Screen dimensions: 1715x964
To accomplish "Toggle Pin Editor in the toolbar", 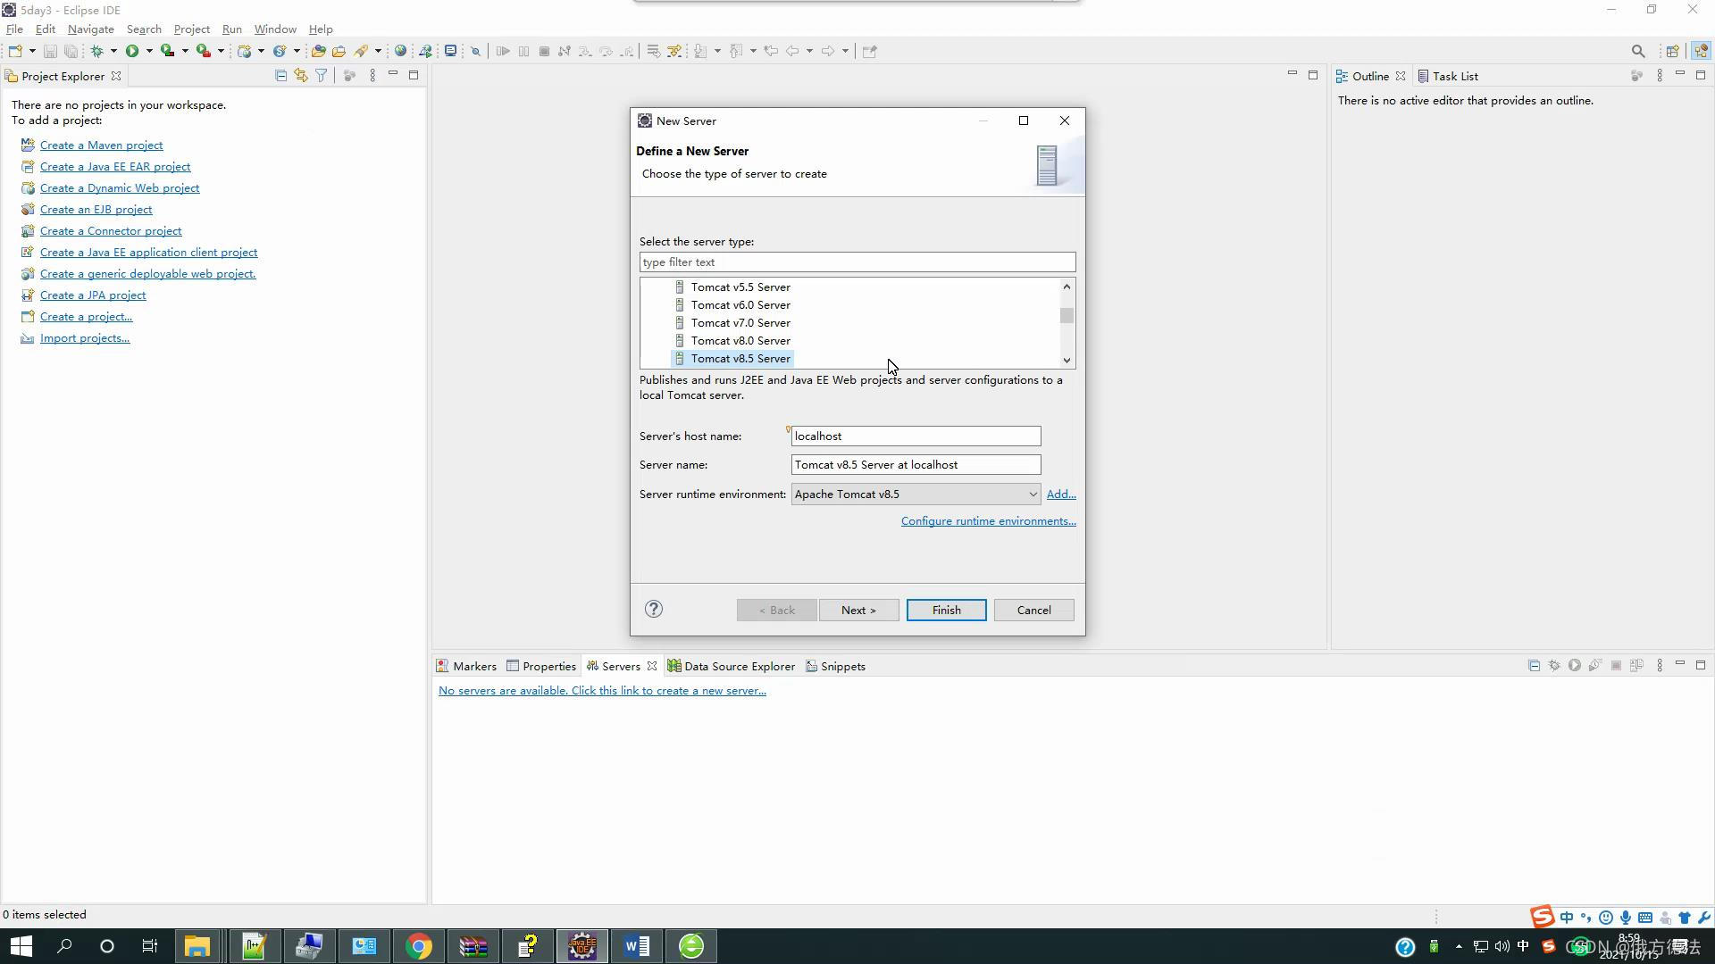I will 869,51.
